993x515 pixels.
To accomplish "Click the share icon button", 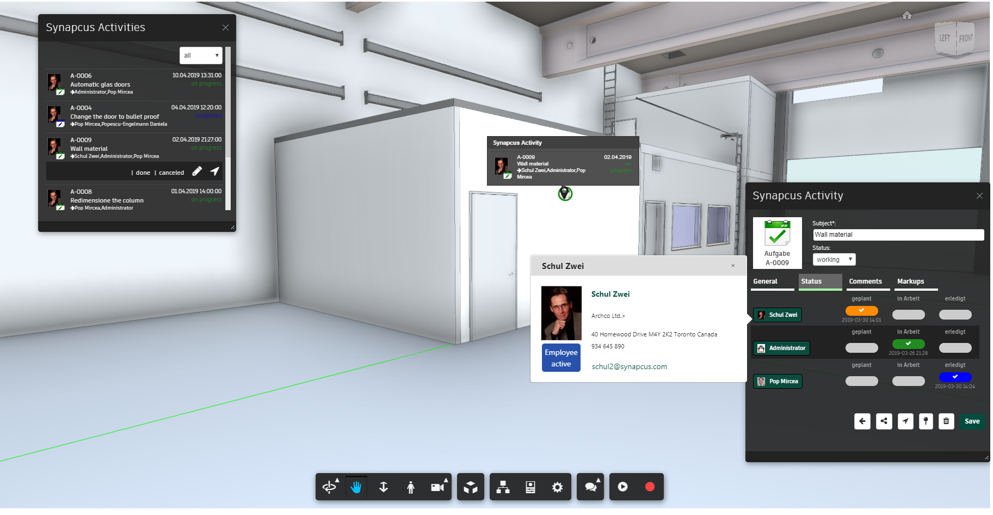I will (x=884, y=421).
